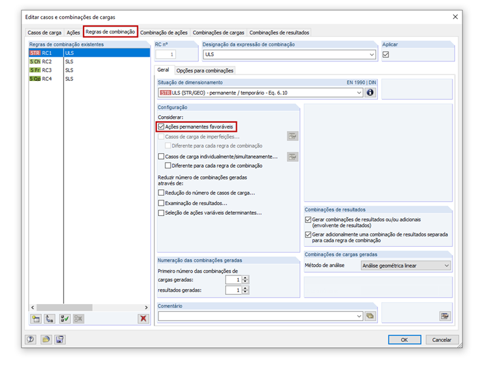Switch to the Casos de carga tab
Viewport: 497px width, 372px height.
(44, 33)
